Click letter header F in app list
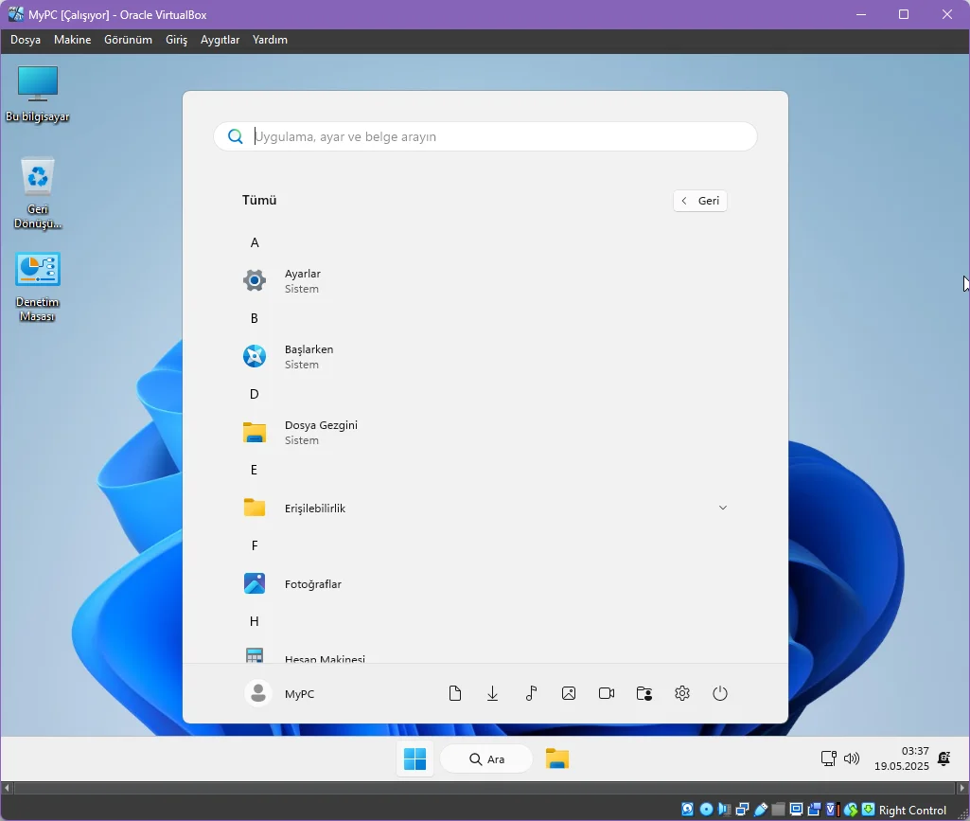This screenshot has height=821, width=970. [255, 545]
